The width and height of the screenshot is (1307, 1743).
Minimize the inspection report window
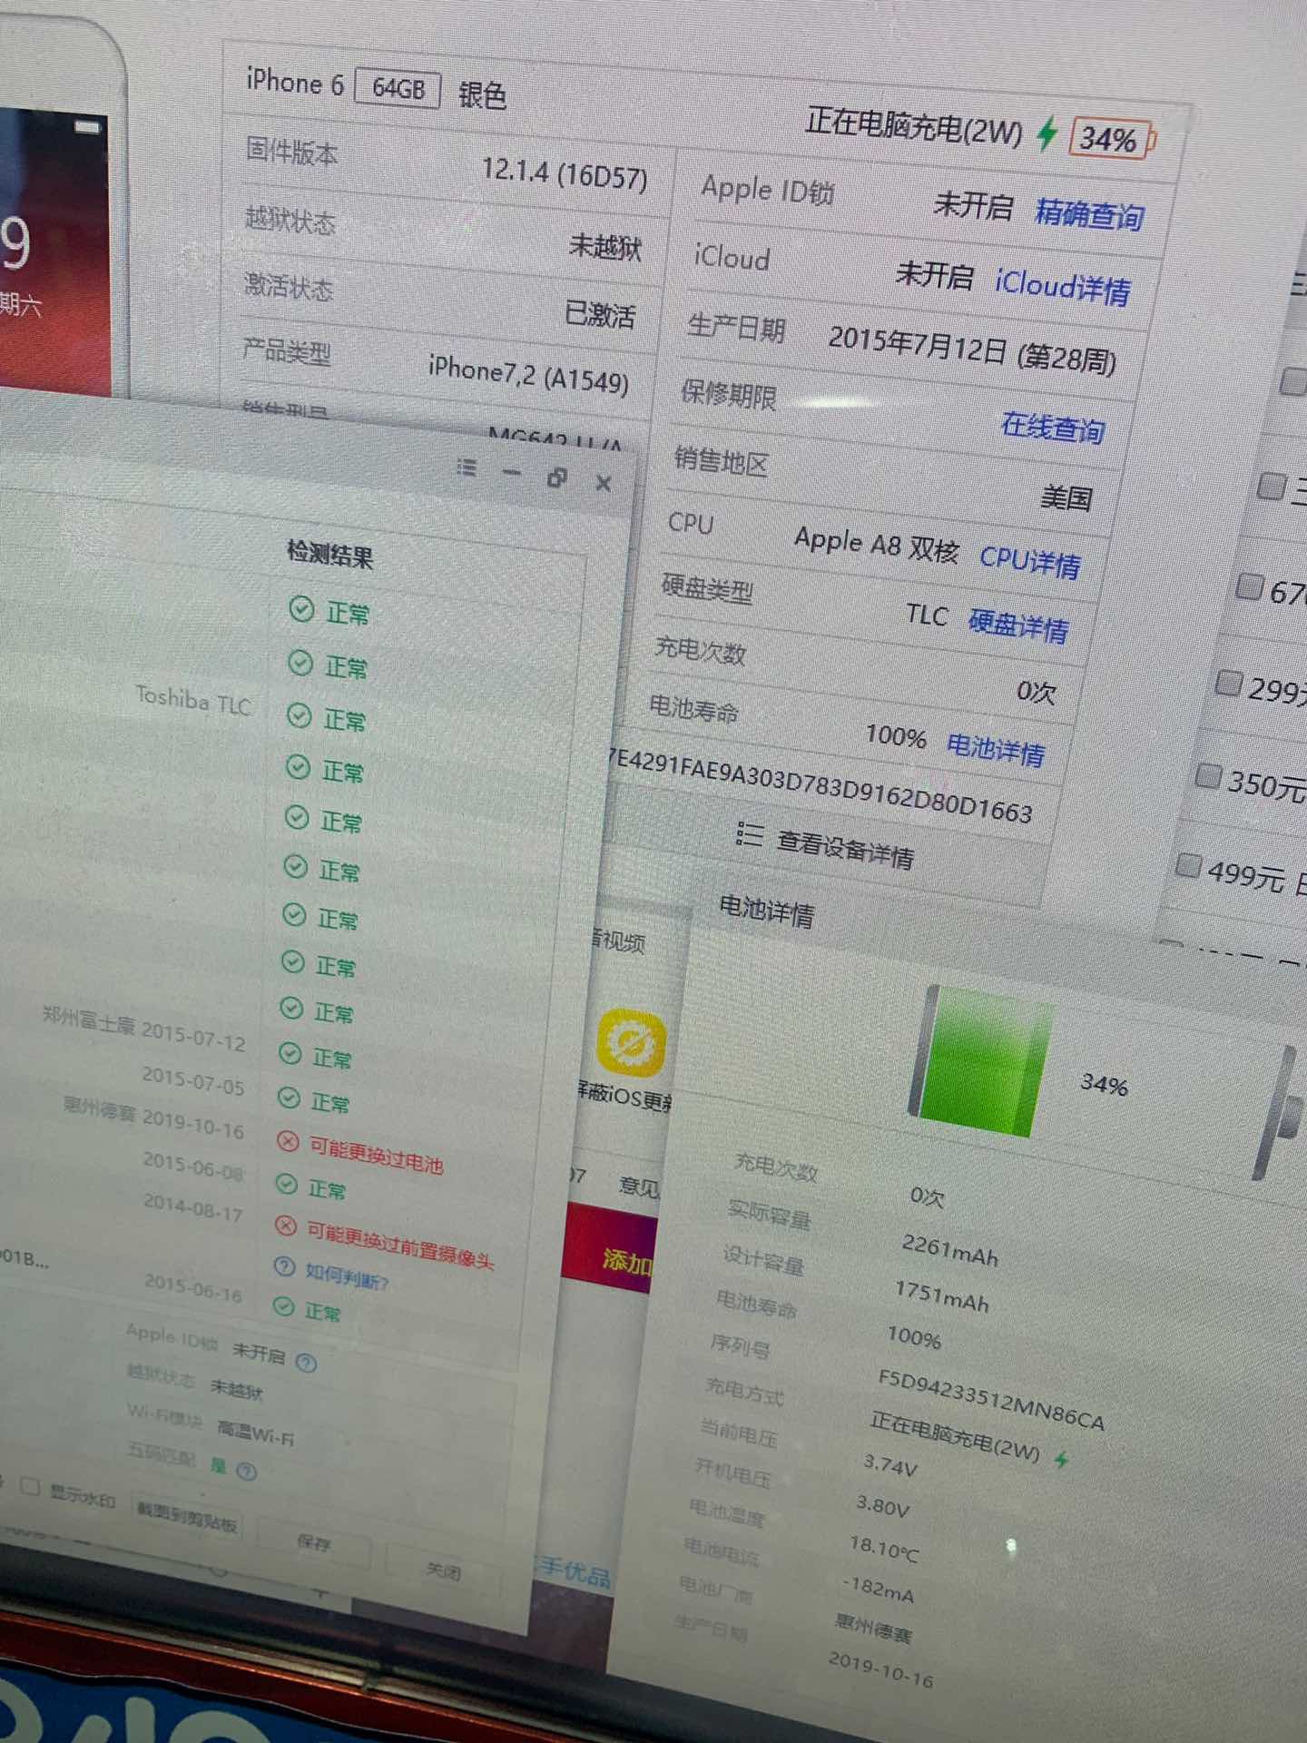(512, 472)
